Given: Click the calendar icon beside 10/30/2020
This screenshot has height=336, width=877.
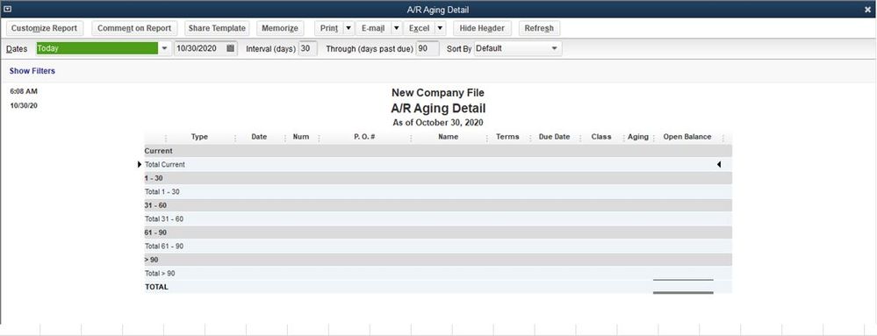Looking at the screenshot, I should pyautogui.click(x=230, y=48).
